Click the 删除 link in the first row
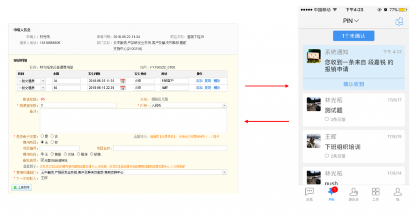Screen dimensions: 418x215 (217, 81)
